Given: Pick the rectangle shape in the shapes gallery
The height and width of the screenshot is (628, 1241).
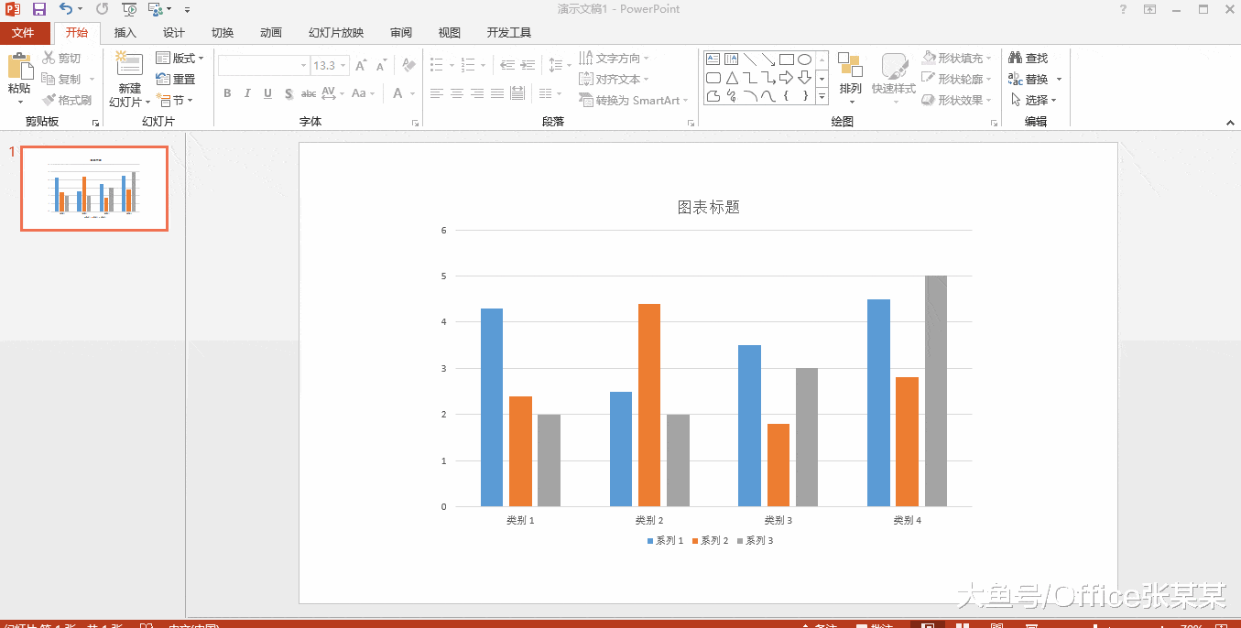Looking at the screenshot, I should 787,59.
